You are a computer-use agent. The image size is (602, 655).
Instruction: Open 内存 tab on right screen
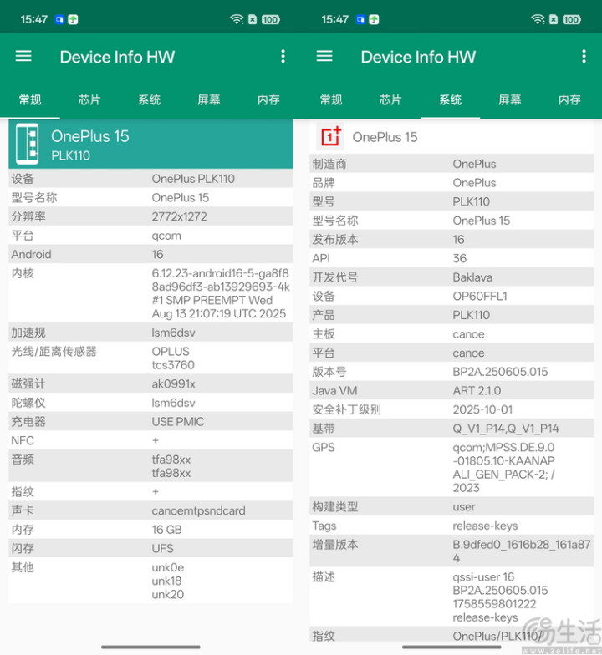[x=569, y=99]
